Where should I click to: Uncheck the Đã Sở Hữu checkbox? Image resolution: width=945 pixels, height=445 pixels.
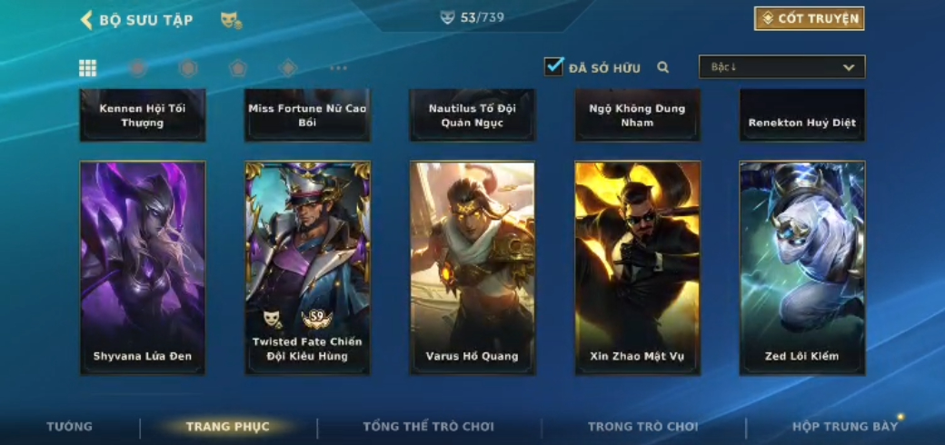554,66
